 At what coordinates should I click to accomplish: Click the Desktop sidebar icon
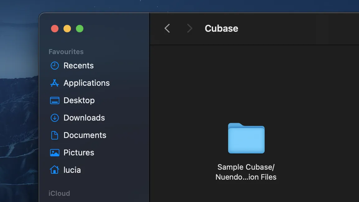[x=54, y=100]
